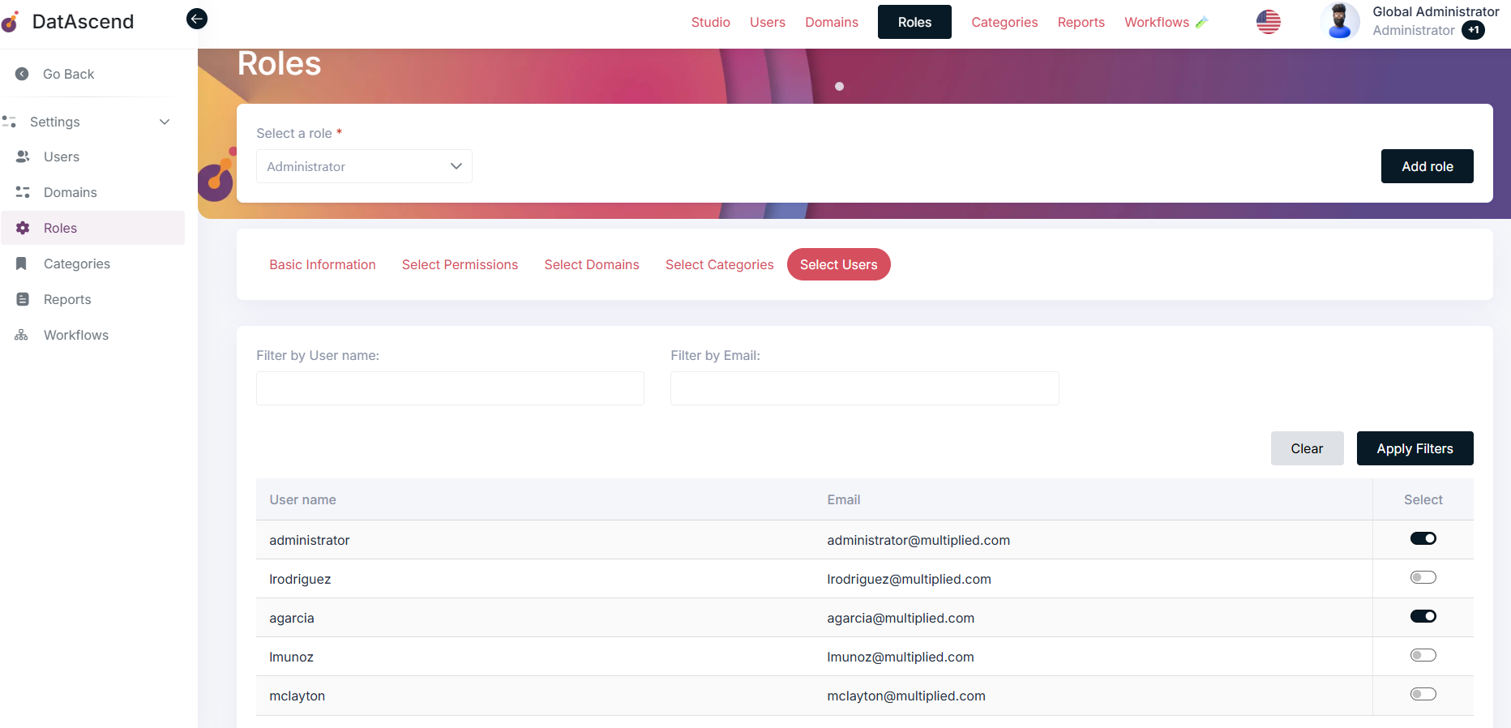This screenshot has width=1511, height=728.
Task: Collapse the Settings section chevron
Action: [x=165, y=122]
